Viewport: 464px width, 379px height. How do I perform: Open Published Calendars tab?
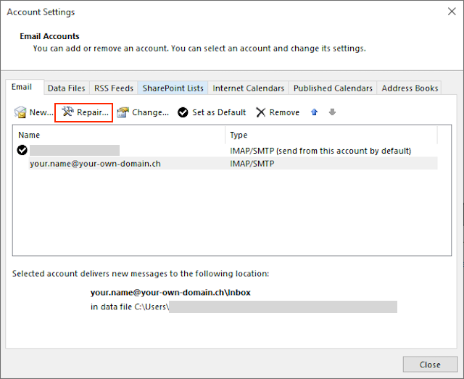(x=333, y=88)
